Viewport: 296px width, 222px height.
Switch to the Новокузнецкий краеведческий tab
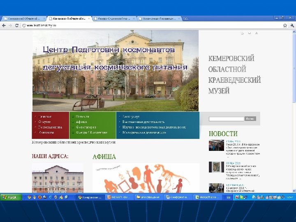(159, 18)
